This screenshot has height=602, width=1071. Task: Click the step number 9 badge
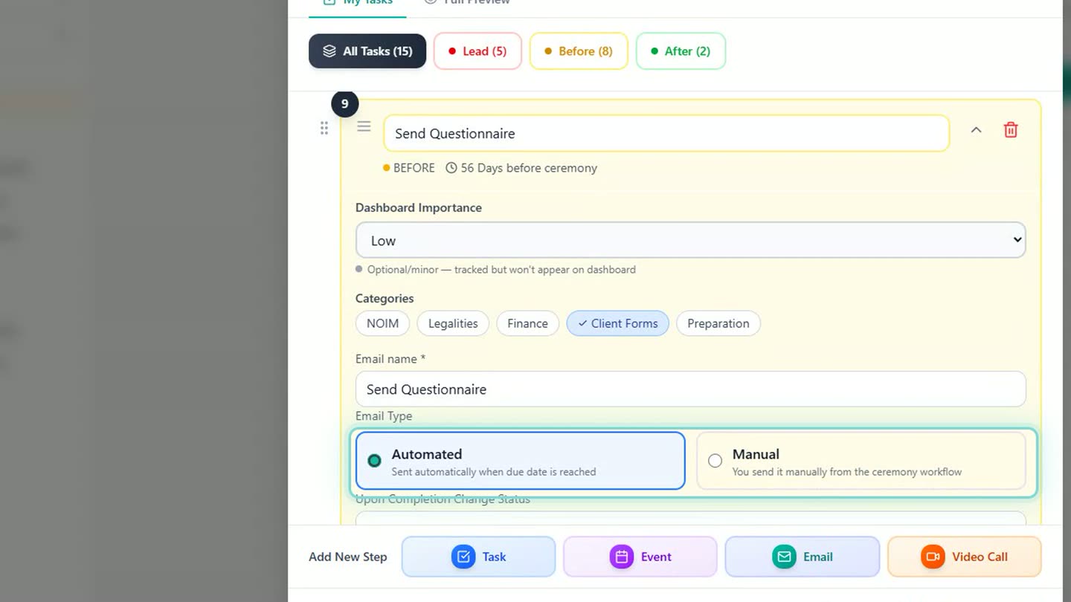click(x=344, y=104)
